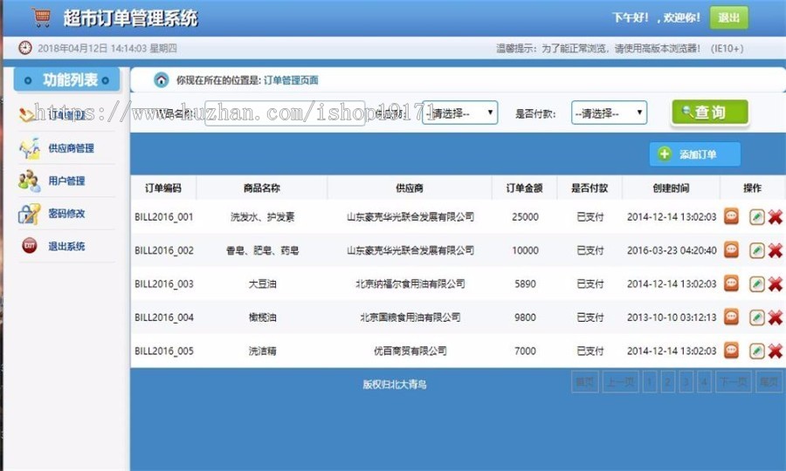The image size is (786, 471).
Task: Click the 创建时间 column header
Action: click(671, 188)
